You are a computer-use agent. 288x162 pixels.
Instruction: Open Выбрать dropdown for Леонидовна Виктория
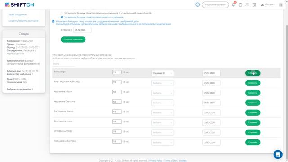pyautogui.click(x=162, y=143)
